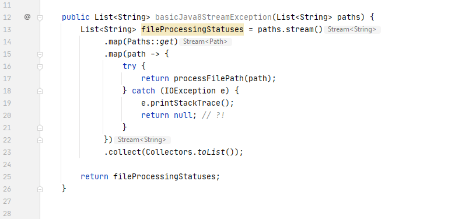The width and height of the screenshot is (455, 219).
Task: Click the Stream<String> inlay hint on line 22
Action: point(142,140)
